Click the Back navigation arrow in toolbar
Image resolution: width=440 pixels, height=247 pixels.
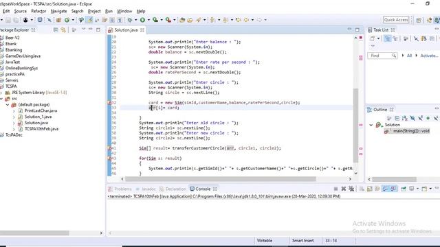click(246, 20)
